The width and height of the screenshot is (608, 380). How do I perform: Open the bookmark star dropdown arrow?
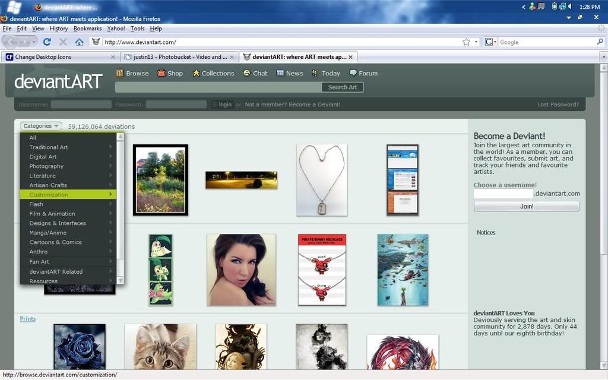tap(476, 42)
